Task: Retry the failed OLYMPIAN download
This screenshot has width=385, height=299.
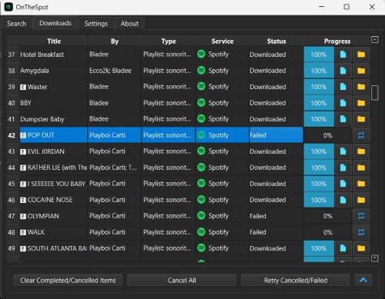Action: click(361, 216)
